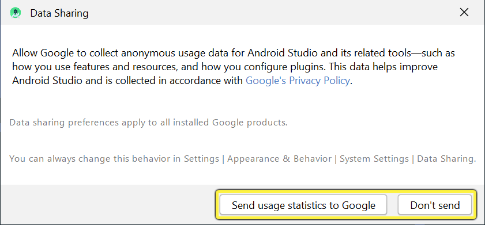Image resolution: width=485 pixels, height=225 pixels.
Task: Click the Data Sharing window title
Action: click(59, 13)
